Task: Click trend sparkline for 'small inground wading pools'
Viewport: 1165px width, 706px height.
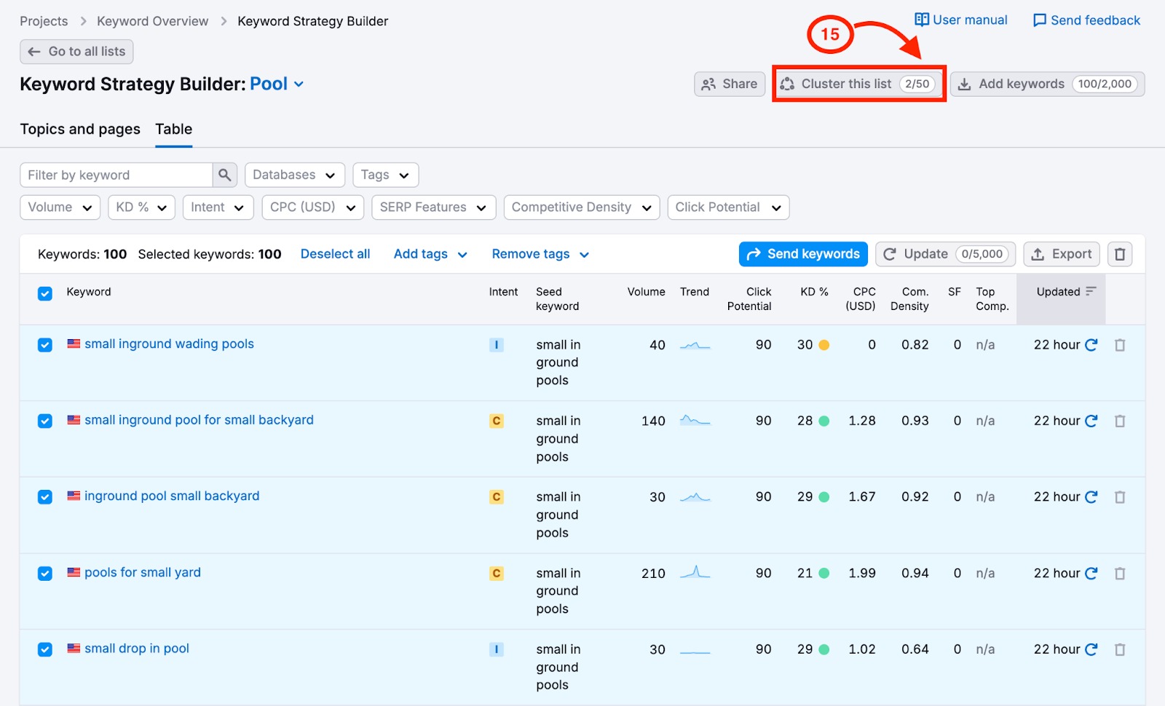Action: click(695, 345)
